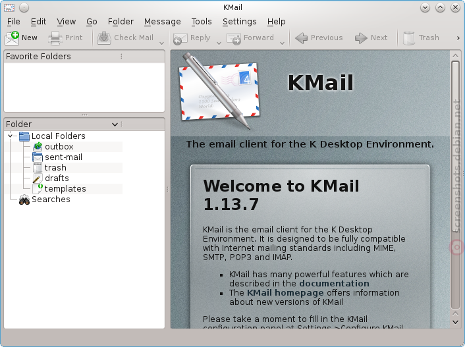This screenshot has height=347, width=465.
Task: Click the Next arrow icon
Action: click(x=361, y=38)
